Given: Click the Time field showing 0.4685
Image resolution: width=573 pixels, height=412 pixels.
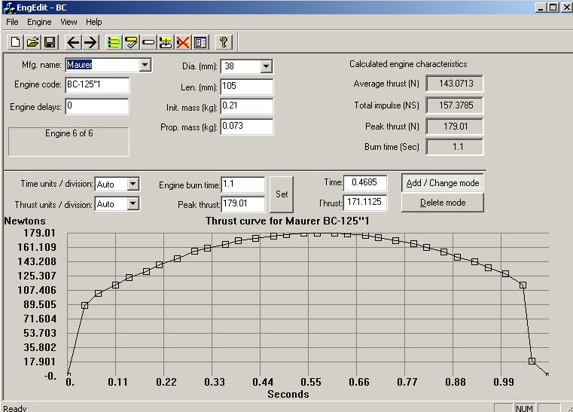Looking at the screenshot, I should pyautogui.click(x=365, y=182).
